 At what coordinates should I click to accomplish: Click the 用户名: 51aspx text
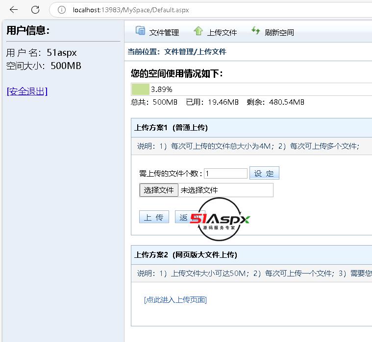[x=41, y=52]
